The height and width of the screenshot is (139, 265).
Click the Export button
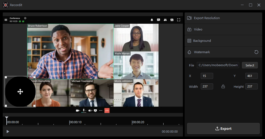[223, 128]
